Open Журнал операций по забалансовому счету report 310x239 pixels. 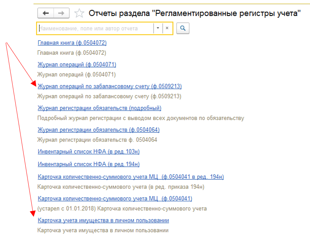click(x=109, y=86)
